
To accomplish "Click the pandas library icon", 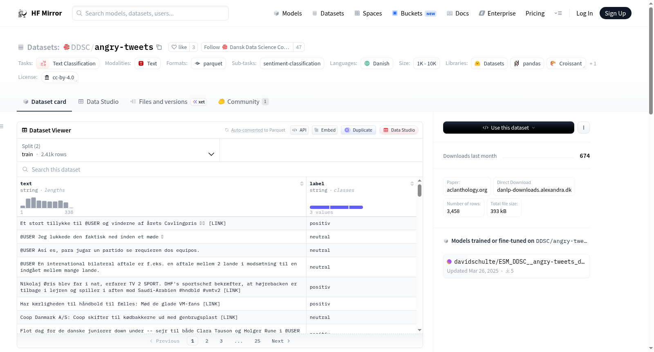I will click(x=517, y=64).
